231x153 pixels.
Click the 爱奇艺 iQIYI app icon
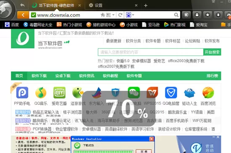click(59, 92)
